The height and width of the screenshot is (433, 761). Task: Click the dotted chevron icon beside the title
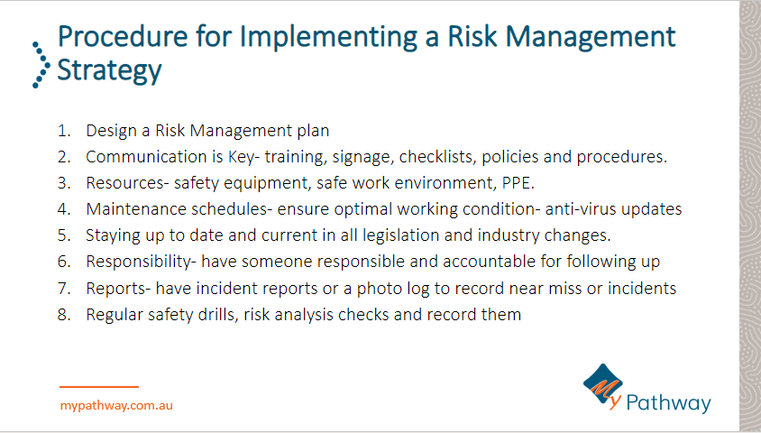[x=38, y=64]
